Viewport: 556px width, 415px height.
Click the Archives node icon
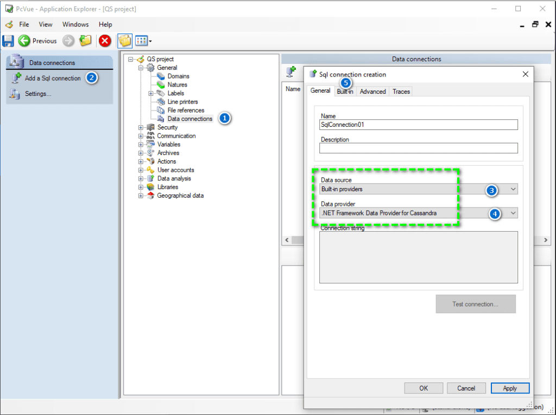(151, 153)
